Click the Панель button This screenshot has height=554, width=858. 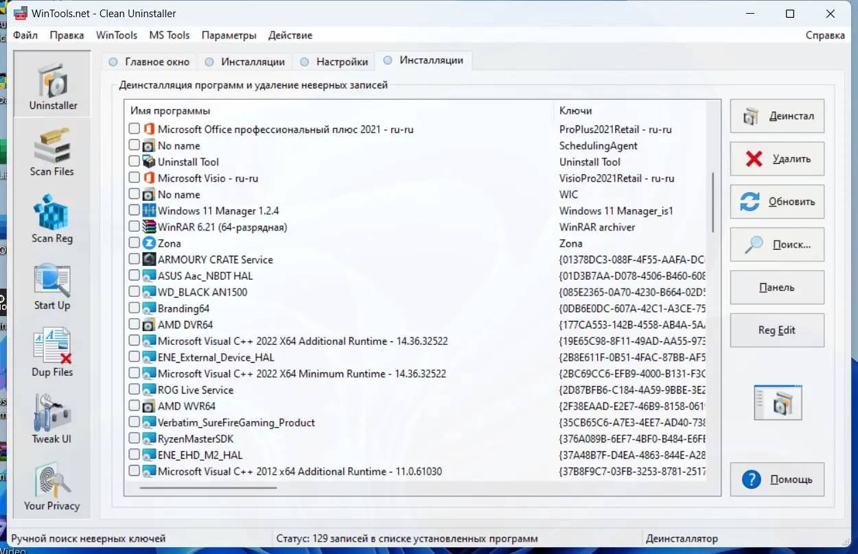[777, 287]
